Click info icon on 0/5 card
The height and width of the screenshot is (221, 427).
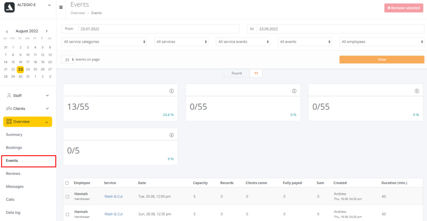(171, 135)
